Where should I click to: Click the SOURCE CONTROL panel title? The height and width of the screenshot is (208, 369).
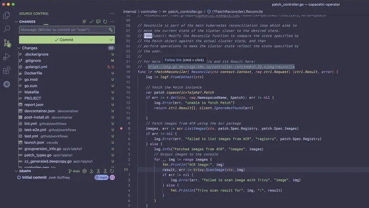34,14
